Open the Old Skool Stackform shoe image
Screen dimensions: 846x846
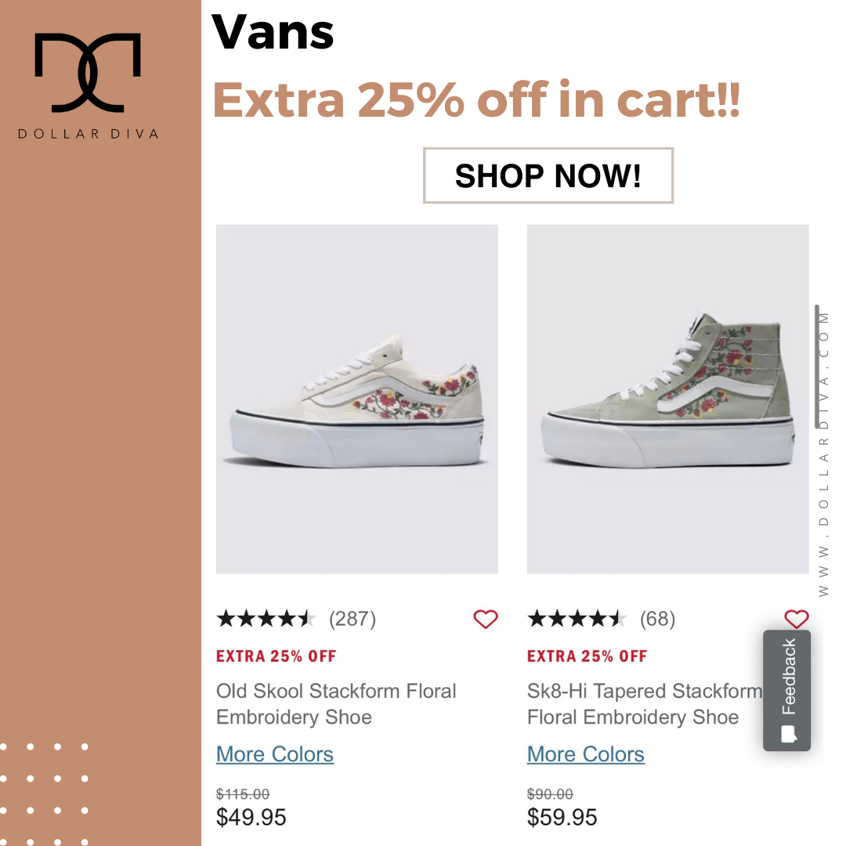tap(356, 399)
